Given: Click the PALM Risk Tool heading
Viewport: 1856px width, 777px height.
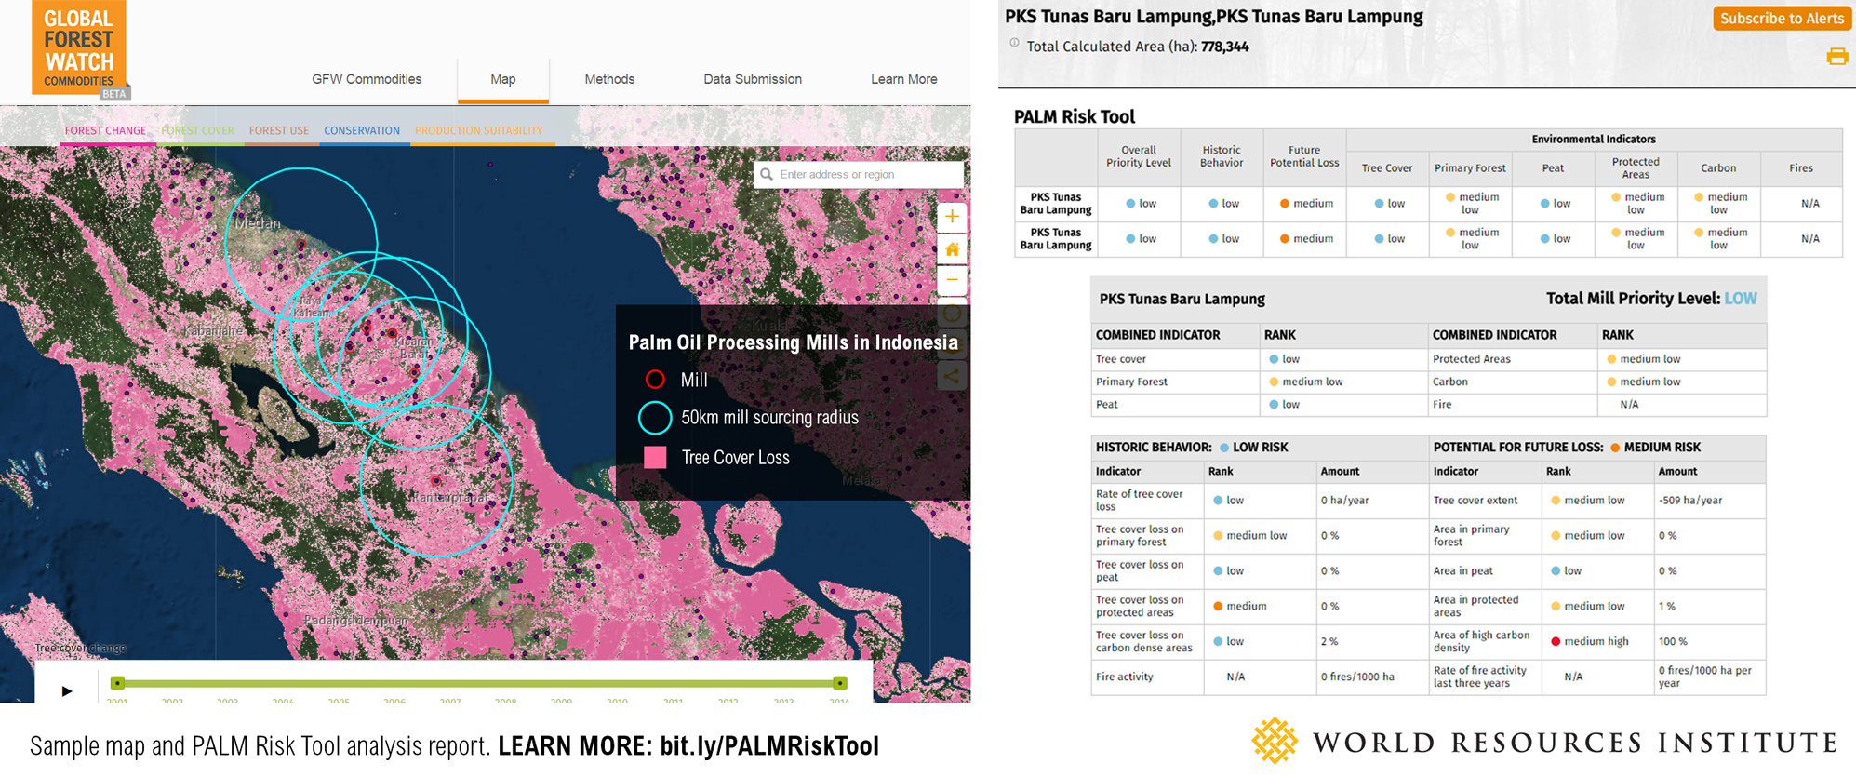Looking at the screenshot, I should [x=1075, y=116].
